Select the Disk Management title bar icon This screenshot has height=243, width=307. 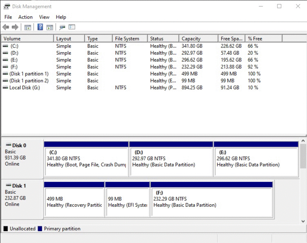pos(6,6)
